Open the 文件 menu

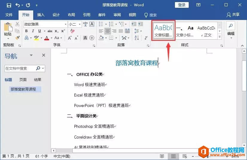tap(9, 15)
